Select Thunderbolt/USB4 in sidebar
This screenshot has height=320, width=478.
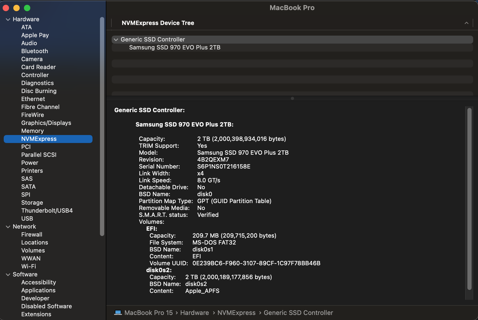tap(47, 211)
